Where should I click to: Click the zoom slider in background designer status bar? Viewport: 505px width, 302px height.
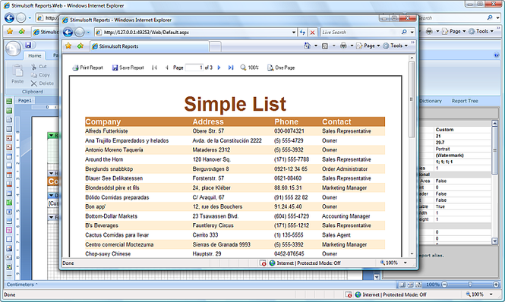470,285
